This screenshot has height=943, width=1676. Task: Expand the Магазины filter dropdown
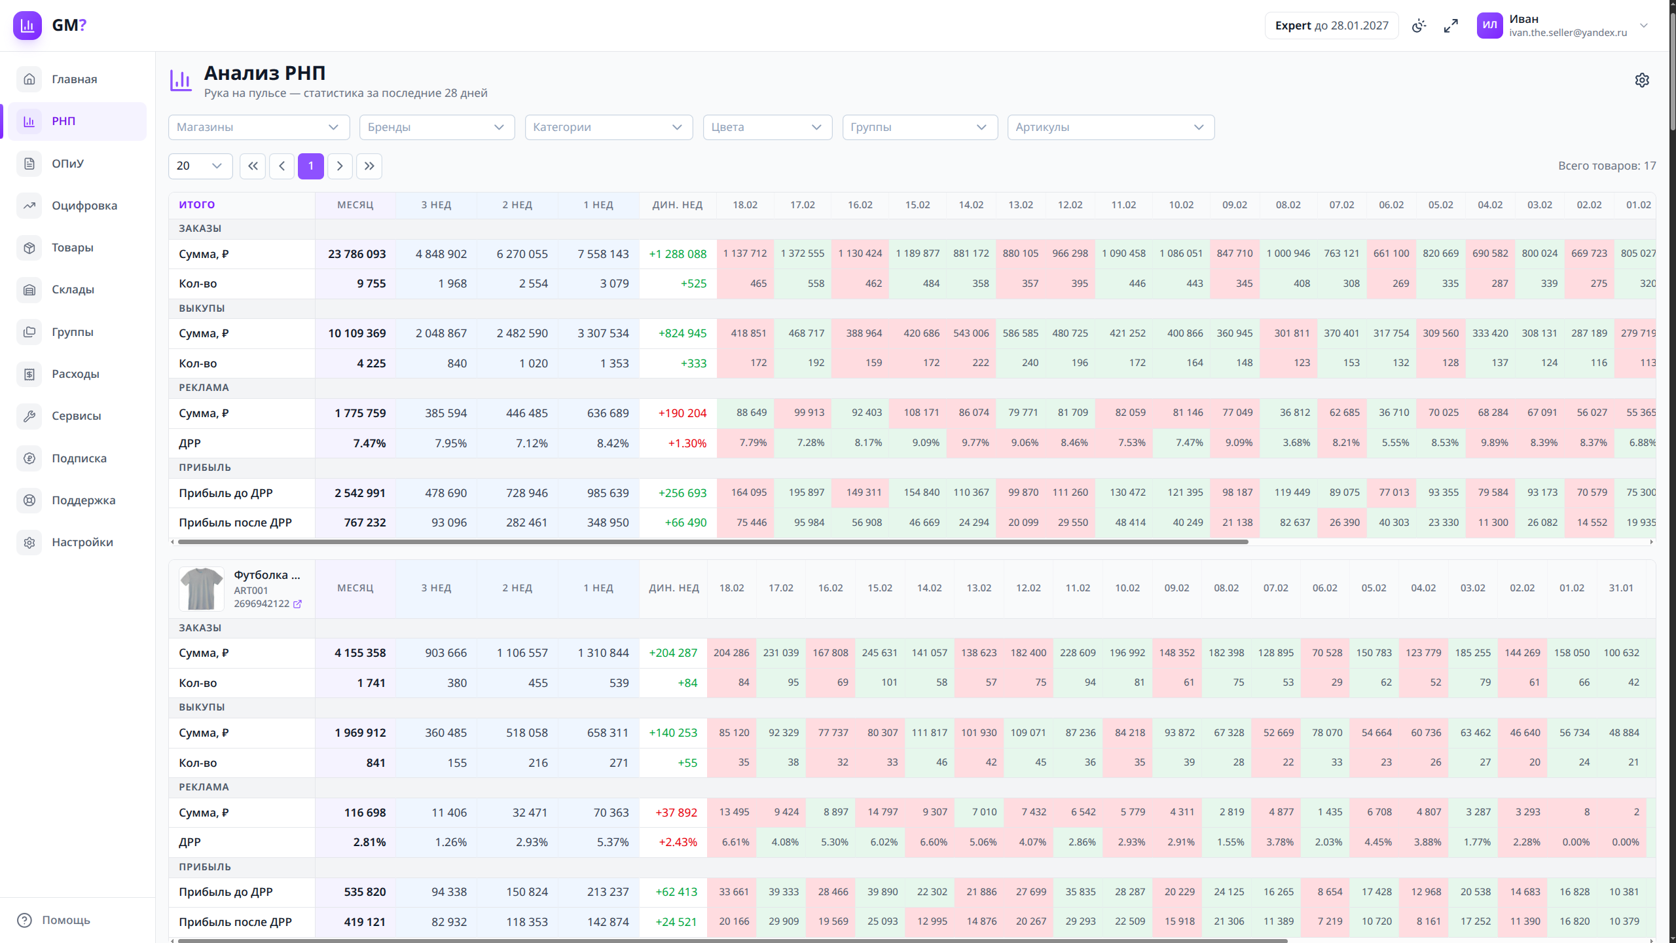coord(259,127)
